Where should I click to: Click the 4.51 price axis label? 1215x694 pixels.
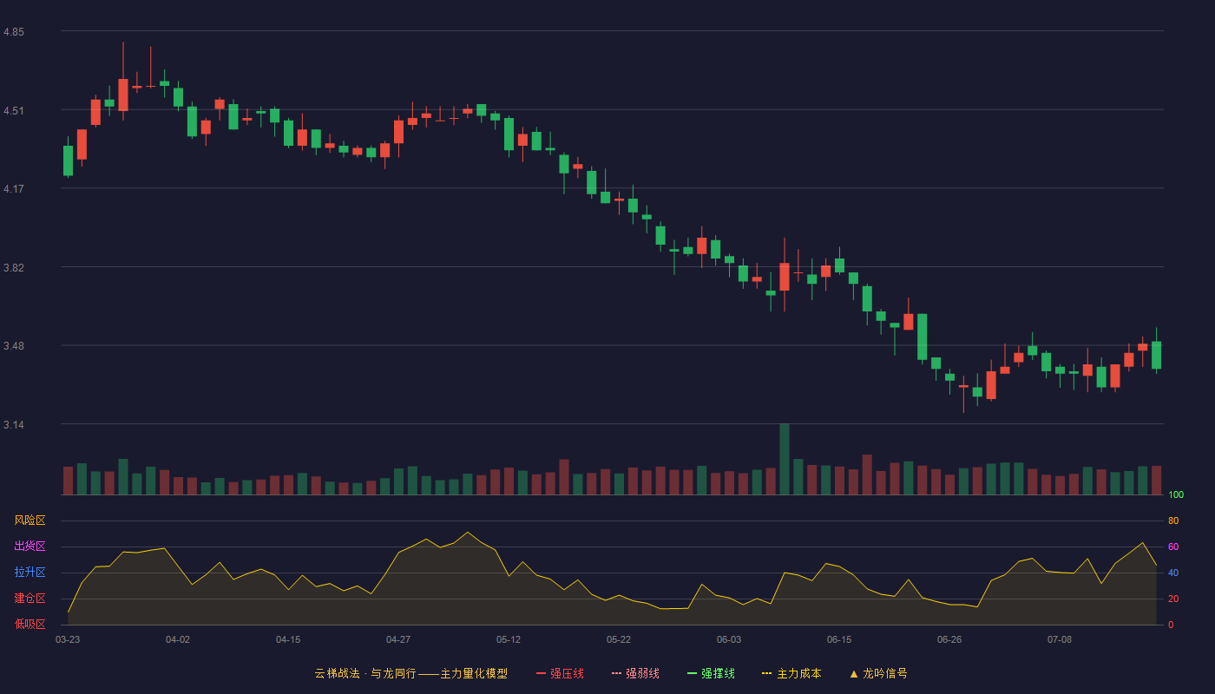(14, 111)
